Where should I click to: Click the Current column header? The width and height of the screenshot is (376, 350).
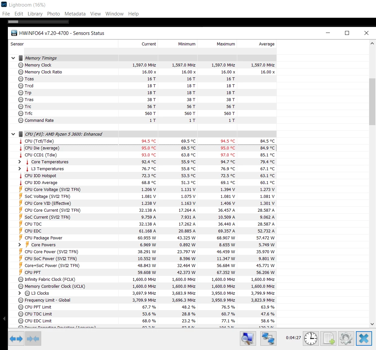[138, 44]
